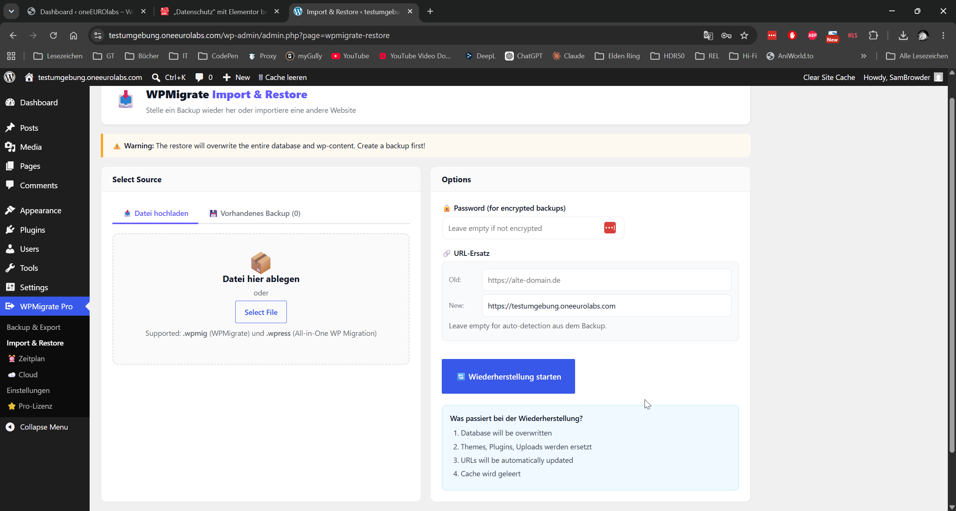The width and height of the screenshot is (956, 511).
Task: Bookmark this page with the star icon
Action: coord(744,35)
